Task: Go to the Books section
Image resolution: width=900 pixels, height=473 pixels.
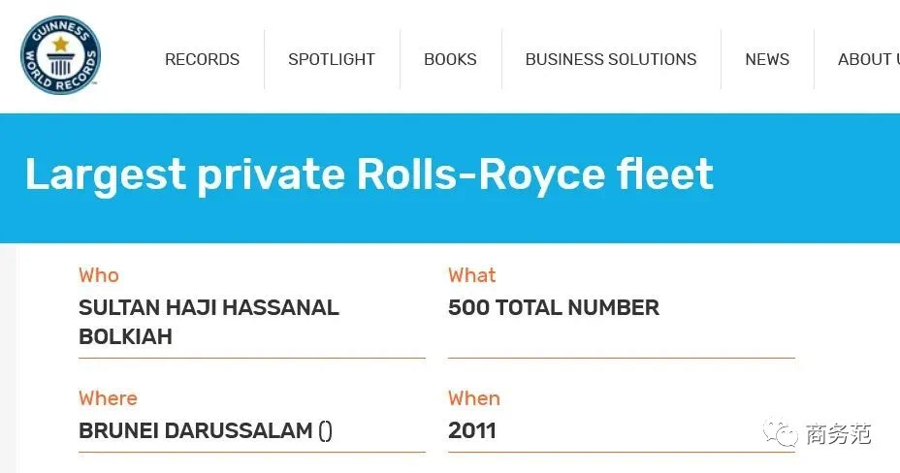Action: point(450,59)
